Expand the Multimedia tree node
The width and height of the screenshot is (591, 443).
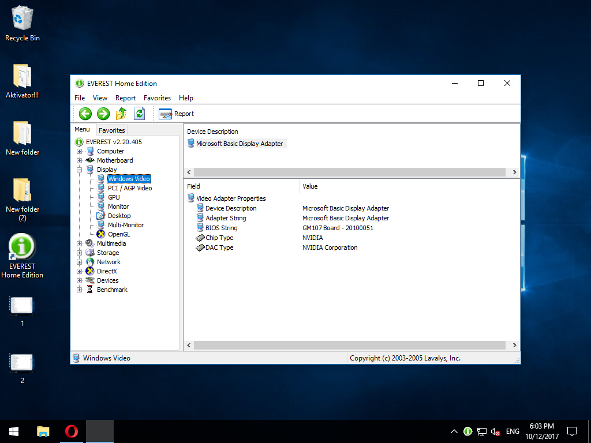[79, 244]
